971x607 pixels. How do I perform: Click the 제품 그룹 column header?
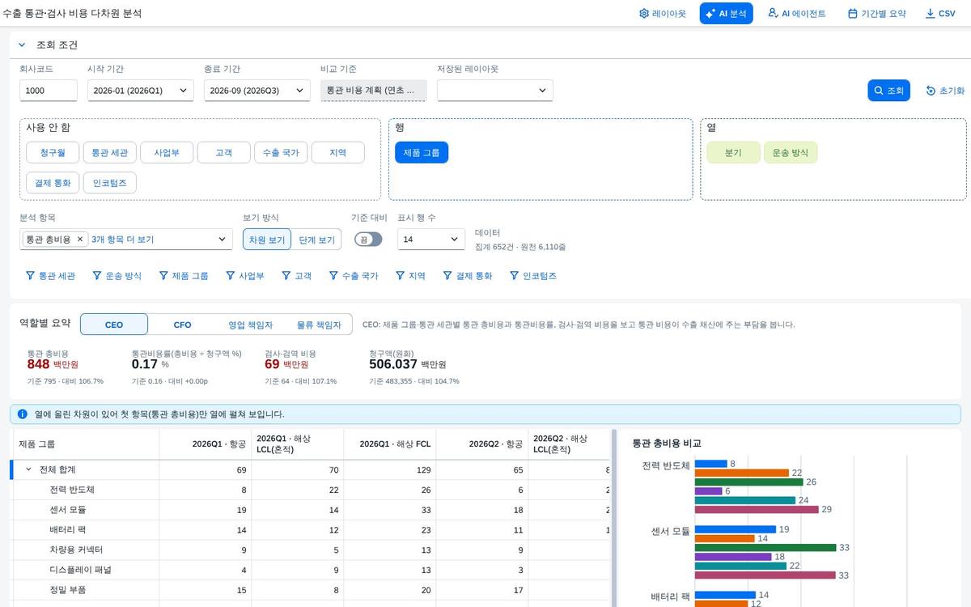coord(85,444)
